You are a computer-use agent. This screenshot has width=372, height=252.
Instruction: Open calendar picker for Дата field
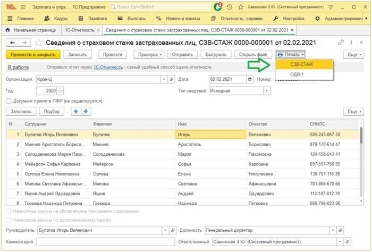pos(250,79)
